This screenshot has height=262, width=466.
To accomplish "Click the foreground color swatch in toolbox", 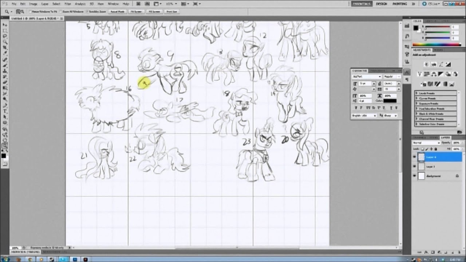I will tap(4, 156).
